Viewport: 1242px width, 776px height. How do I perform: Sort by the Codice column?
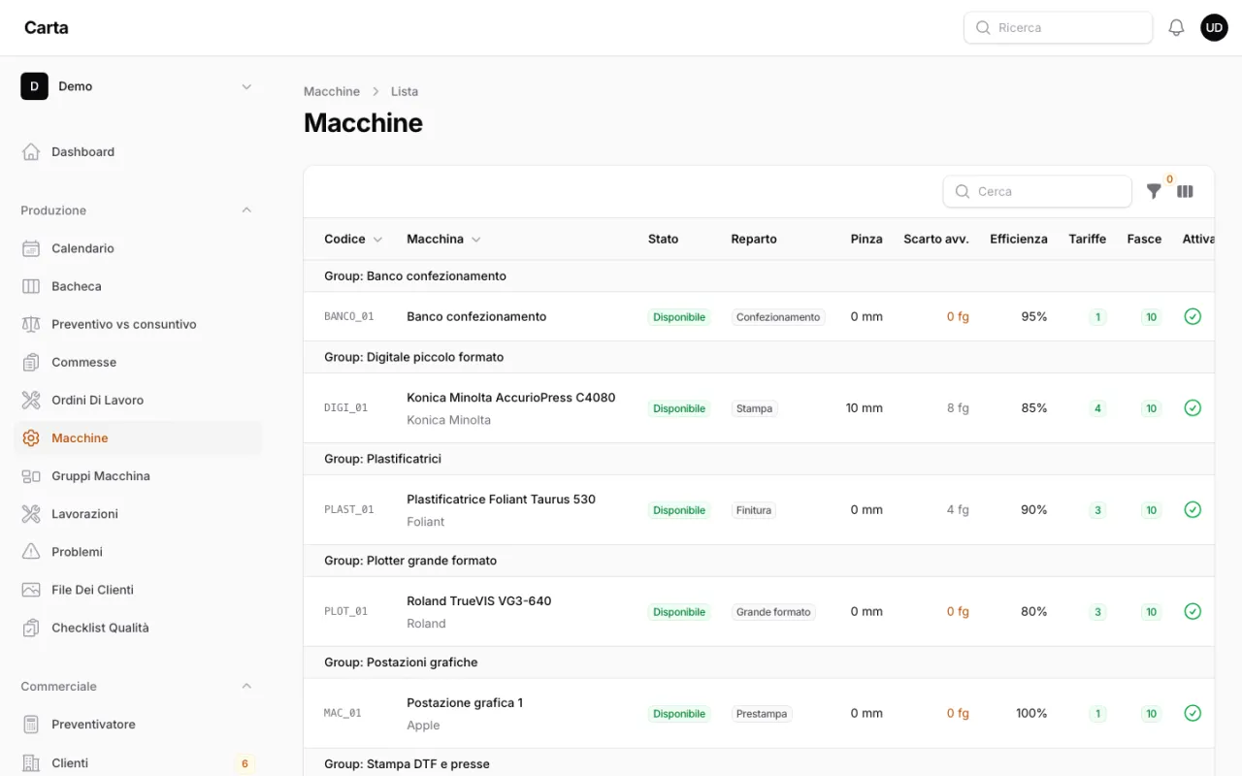pos(353,240)
